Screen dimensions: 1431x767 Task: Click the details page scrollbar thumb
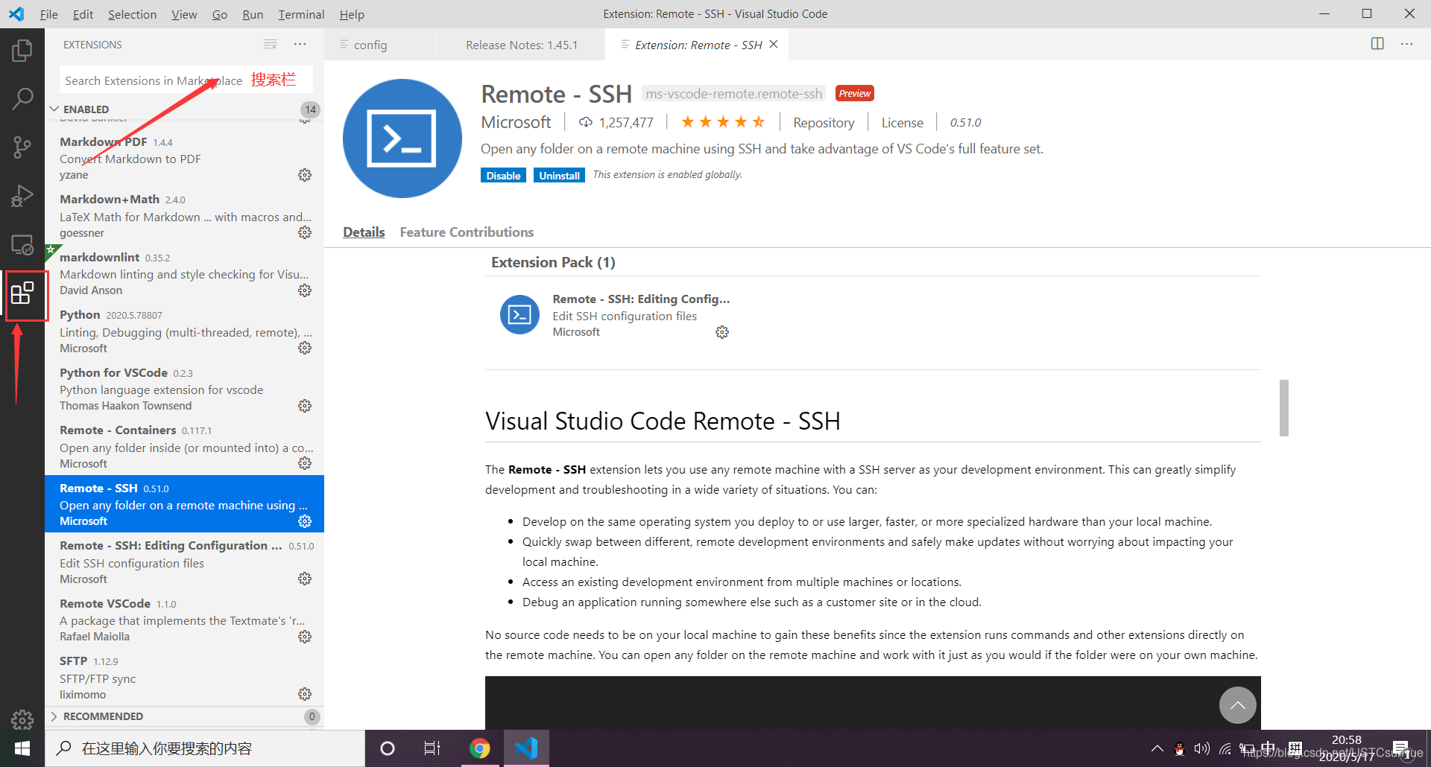pyautogui.click(x=1283, y=408)
